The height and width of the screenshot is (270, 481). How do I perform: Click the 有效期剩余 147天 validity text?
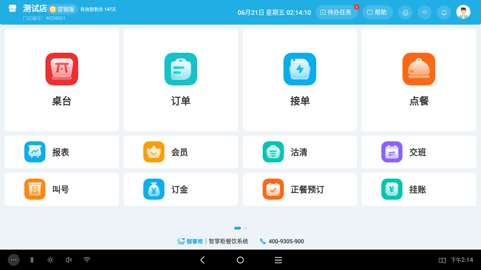(98, 9)
